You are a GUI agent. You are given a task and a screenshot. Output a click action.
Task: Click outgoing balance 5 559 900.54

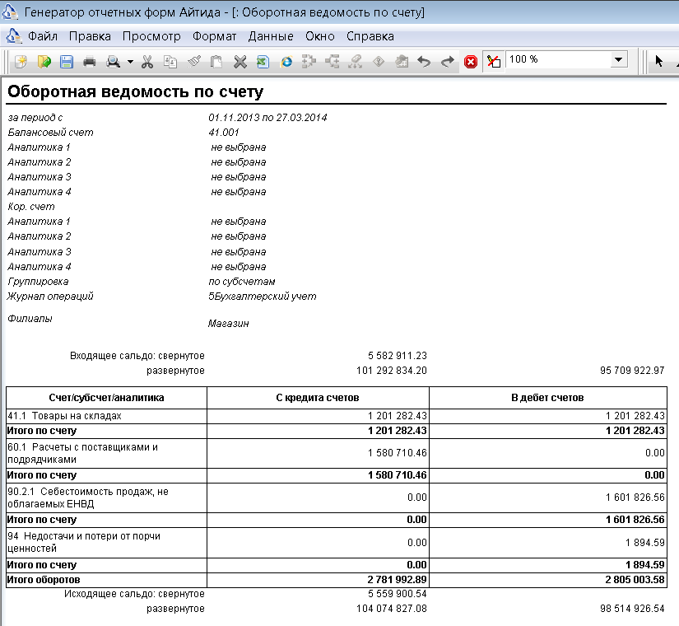point(397,594)
